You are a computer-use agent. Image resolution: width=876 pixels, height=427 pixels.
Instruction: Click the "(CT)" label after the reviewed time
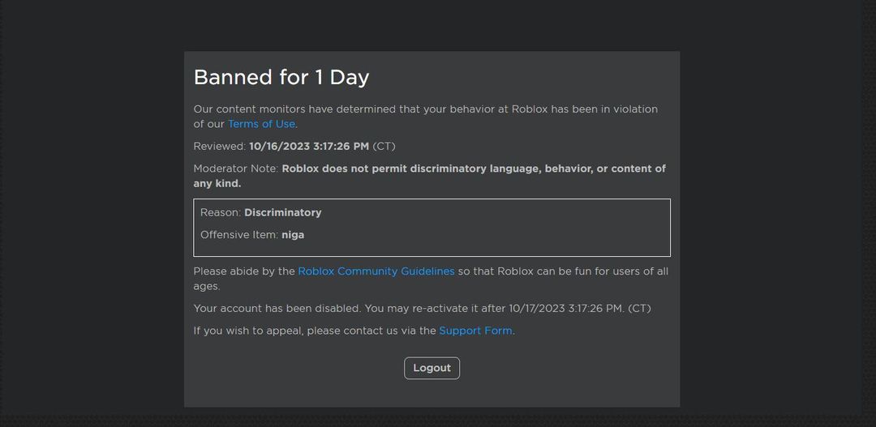coord(384,147)
